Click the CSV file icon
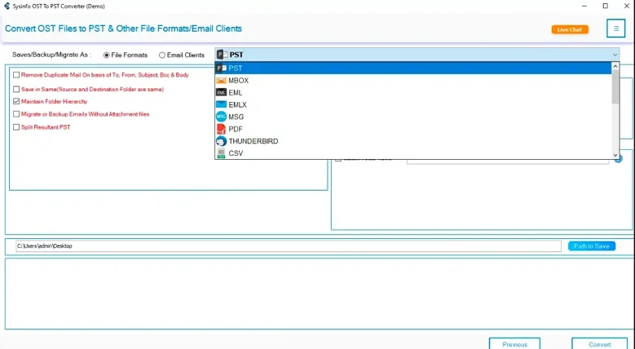Screen dimensions: 635x349 [221, 153]
